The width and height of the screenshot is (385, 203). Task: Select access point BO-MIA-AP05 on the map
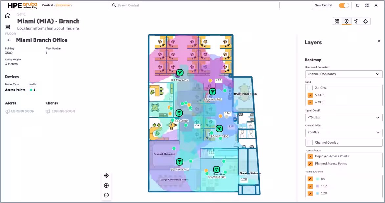[x=213, y=92]
